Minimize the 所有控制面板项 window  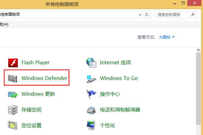point(175,3)
